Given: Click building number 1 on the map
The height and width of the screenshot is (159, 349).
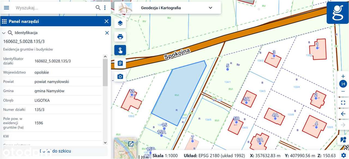Looking at the screenshot, I should (317, 49).
